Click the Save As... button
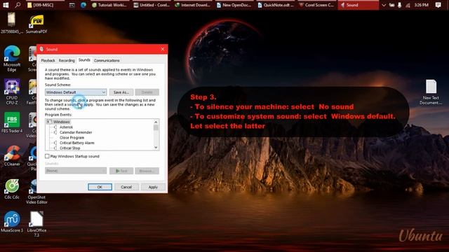449x252 pixels. [x=121, y=92]
